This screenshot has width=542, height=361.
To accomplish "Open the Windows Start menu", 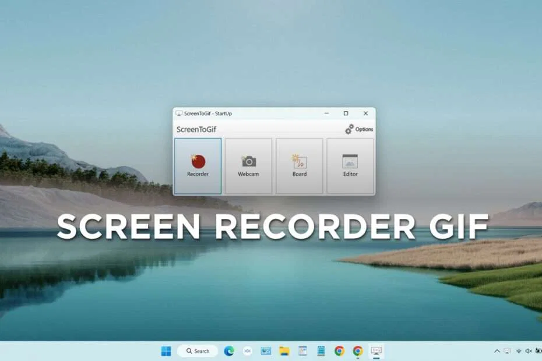I will point(167,351).
